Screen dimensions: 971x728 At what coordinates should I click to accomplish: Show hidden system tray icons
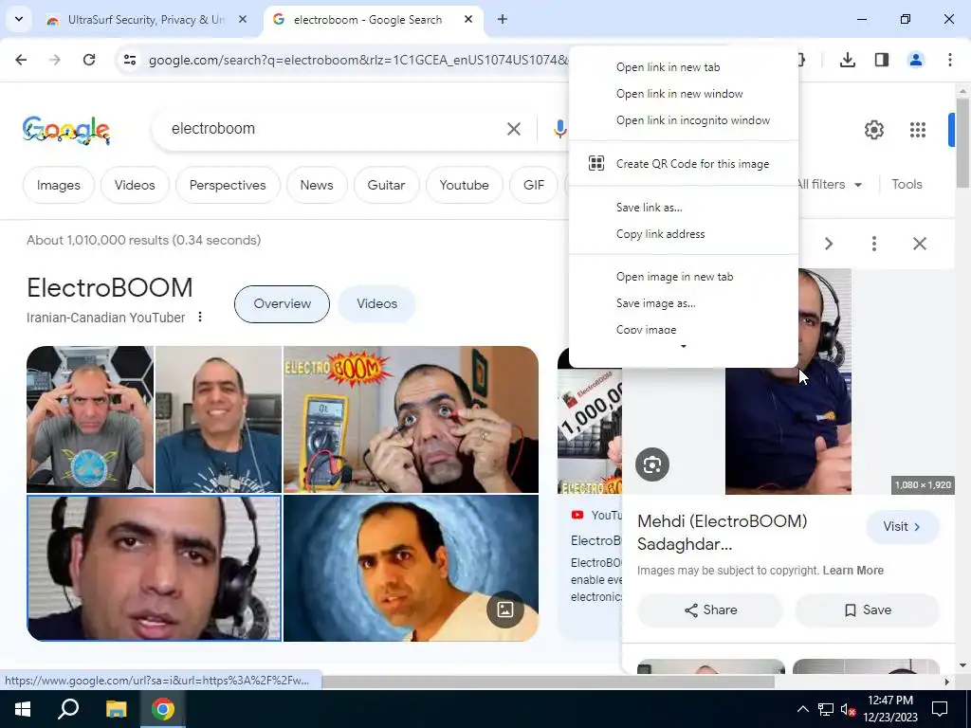[802, 709]
